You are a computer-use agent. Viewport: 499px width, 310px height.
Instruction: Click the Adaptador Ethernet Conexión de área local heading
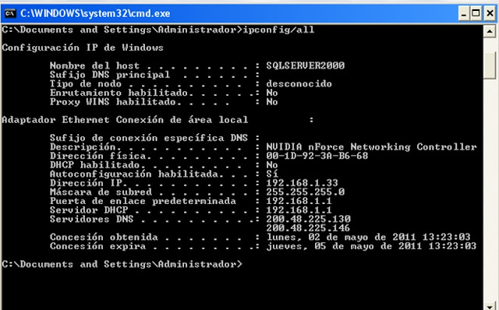coord(125,120)
